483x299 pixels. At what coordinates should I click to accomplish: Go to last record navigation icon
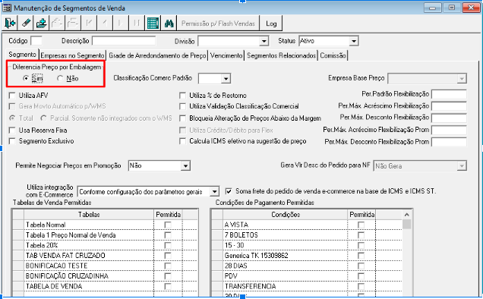(137, 24)
